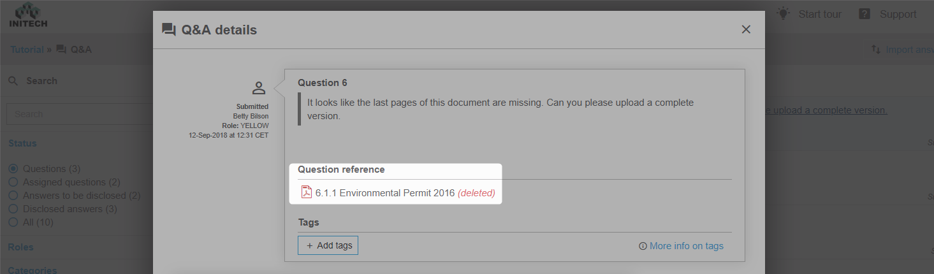Click the PDF icon for Environmental Permit
The image size is (934, 274).
pos(306,192)
